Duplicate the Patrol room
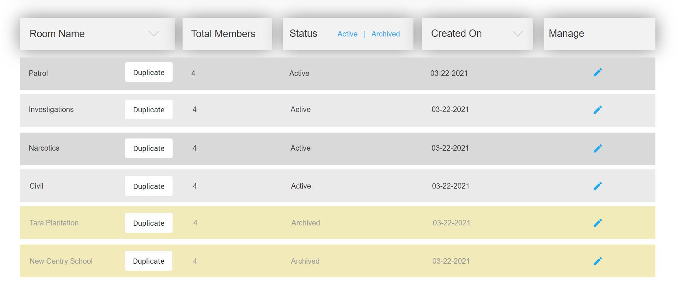679x295 pixels. (149, 72)
